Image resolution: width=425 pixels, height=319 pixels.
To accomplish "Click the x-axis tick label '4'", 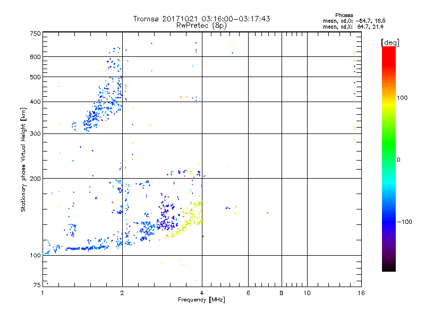I will coord(202,293).
